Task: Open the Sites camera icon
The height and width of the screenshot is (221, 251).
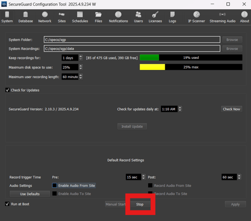Action: 61,15
